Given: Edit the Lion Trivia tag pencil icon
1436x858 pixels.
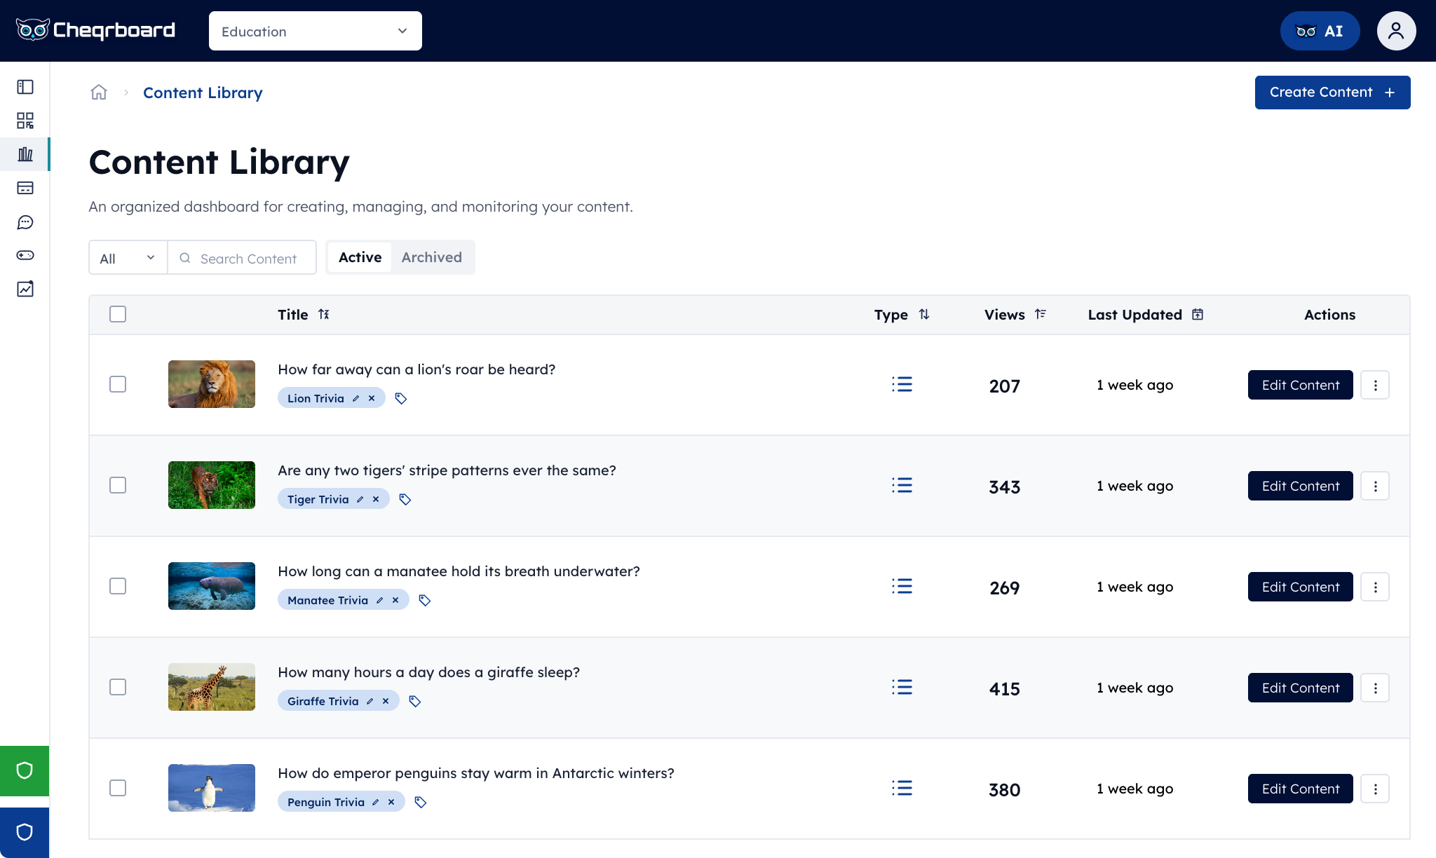Looking at the screenshot, I should 355,398.
